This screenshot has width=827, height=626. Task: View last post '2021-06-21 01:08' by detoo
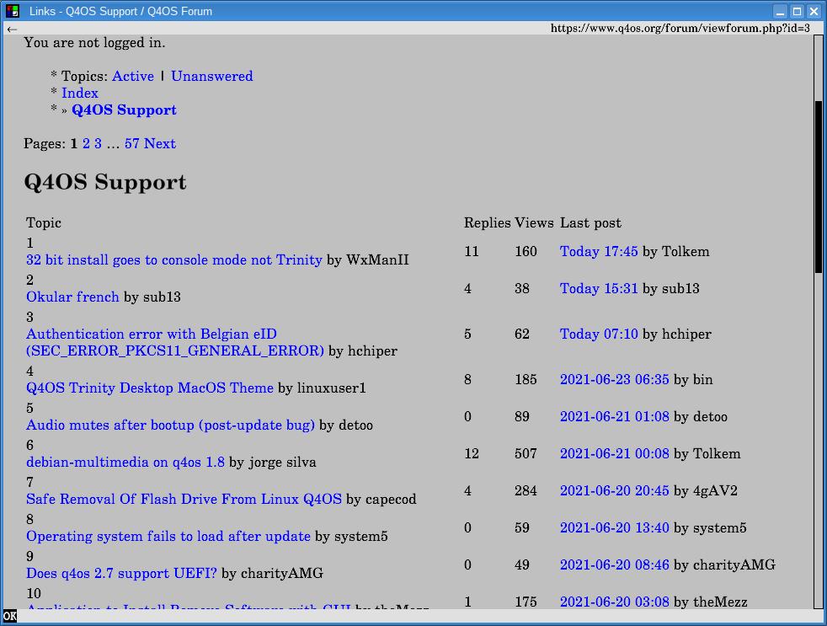(x=615, y=416)
